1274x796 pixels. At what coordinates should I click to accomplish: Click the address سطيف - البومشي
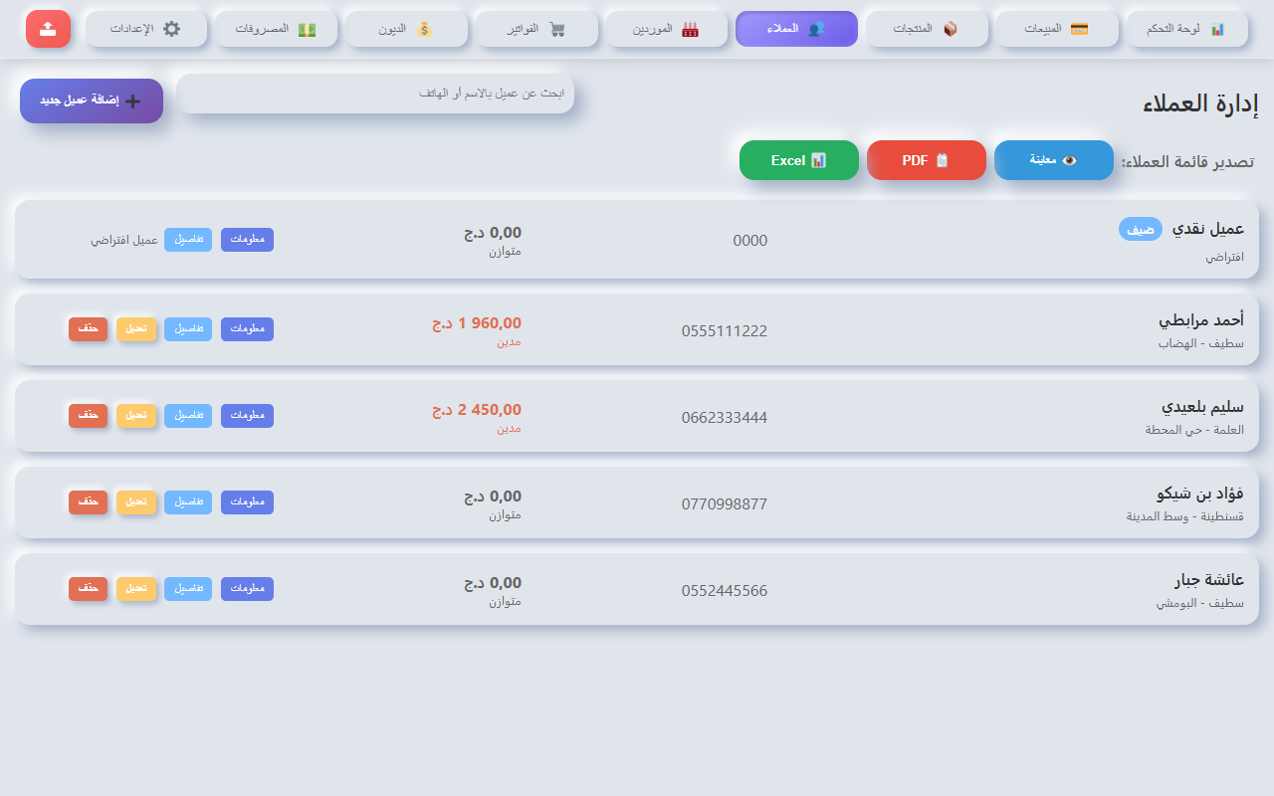1200,603
